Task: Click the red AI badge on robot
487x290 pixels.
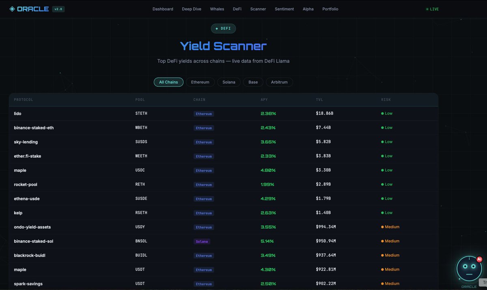Action: pyautogui.click(x=479, y=259)
